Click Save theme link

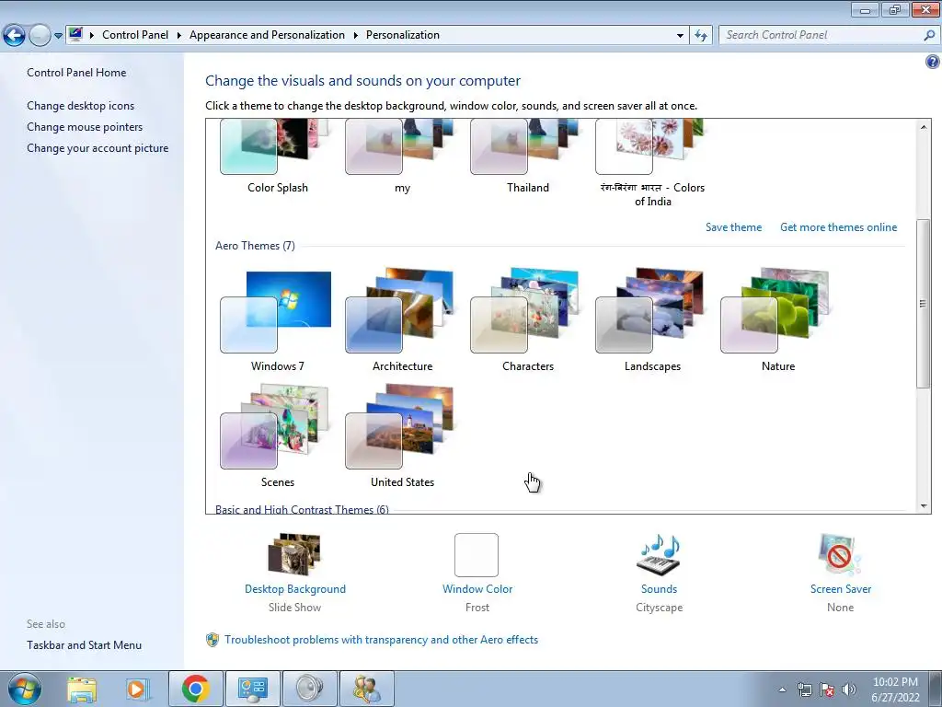tap(733, 227)
